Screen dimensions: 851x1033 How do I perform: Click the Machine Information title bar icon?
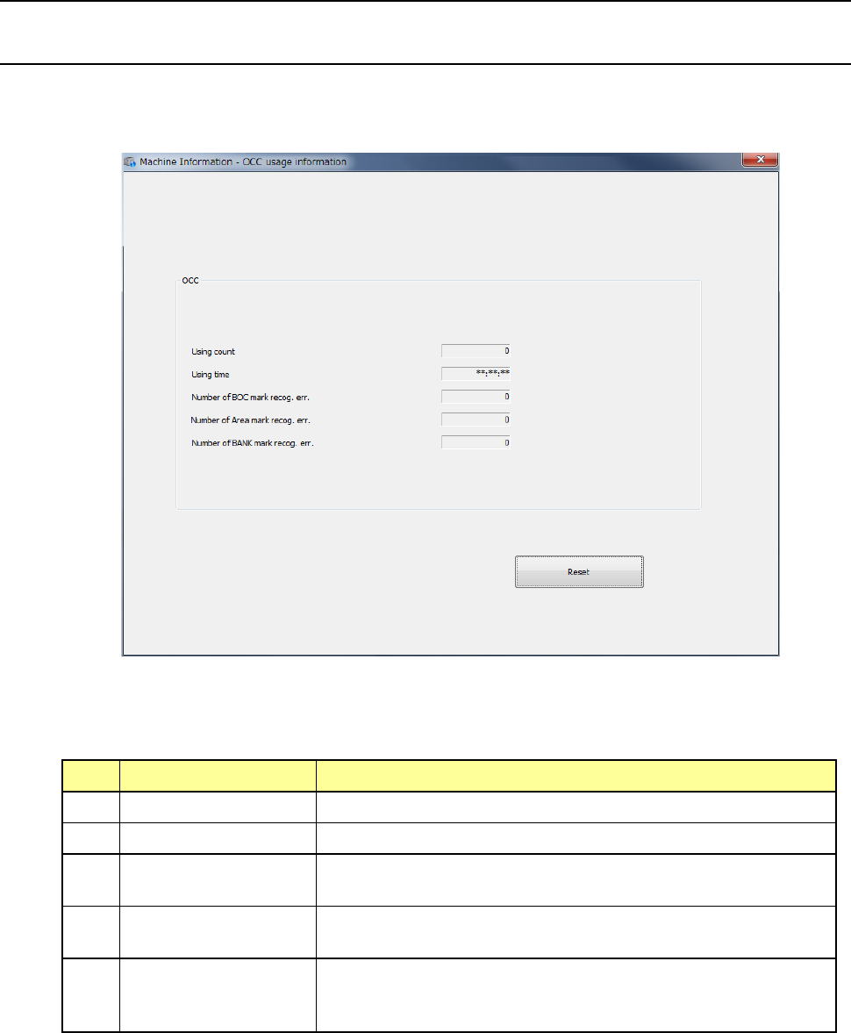[x=131, y=162]
